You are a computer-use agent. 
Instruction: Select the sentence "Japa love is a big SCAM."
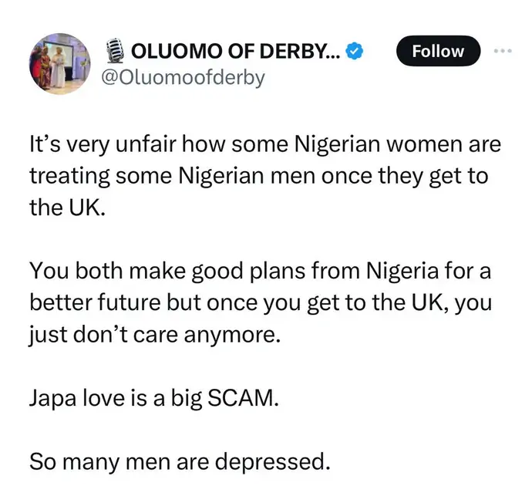(x=151, y=400)
